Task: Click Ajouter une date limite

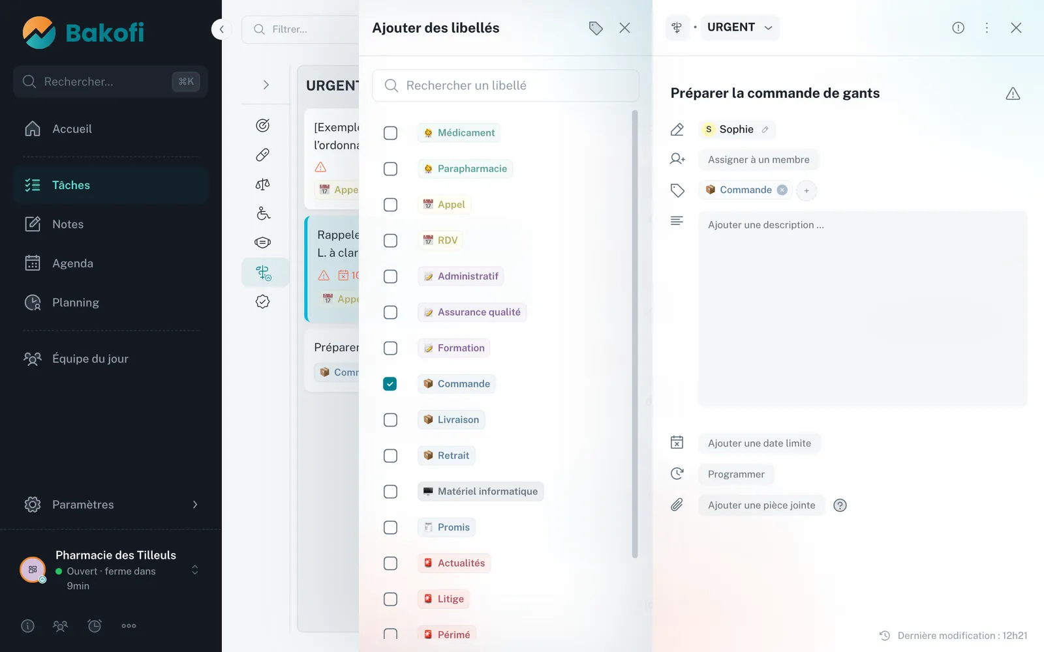Action: click(760, 443)
